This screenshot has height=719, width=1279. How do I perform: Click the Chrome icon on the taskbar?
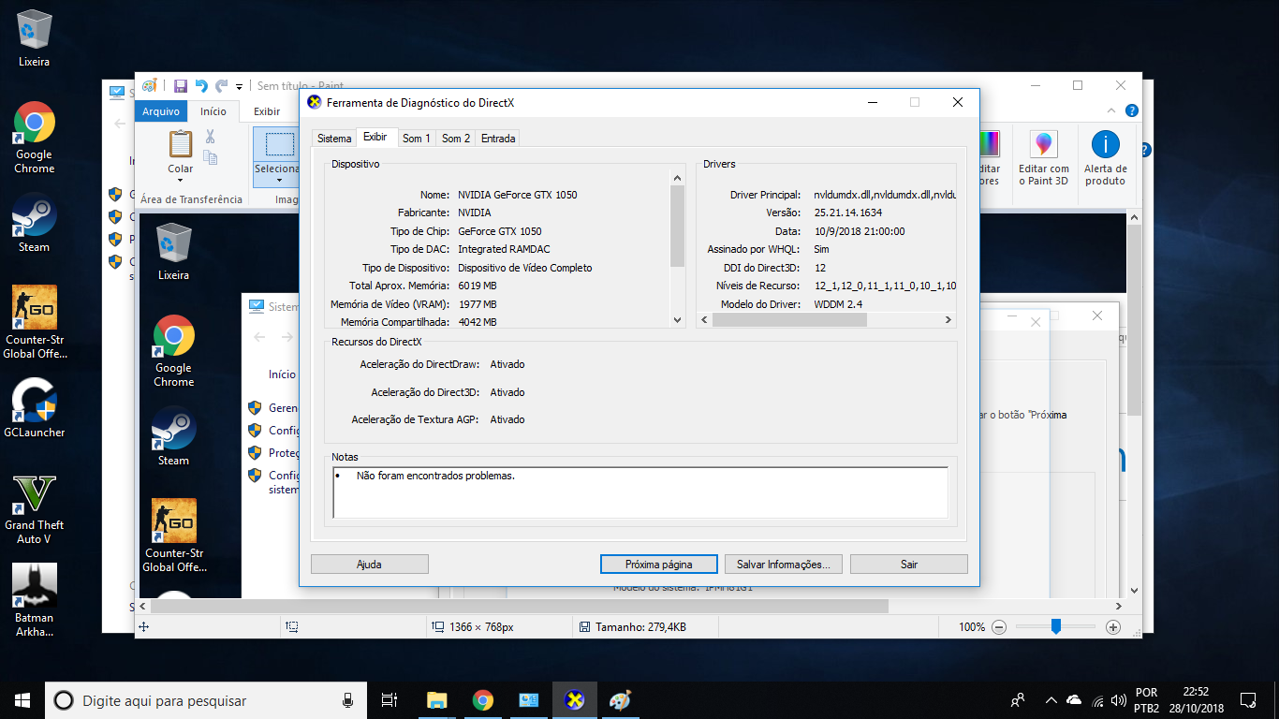[x=483, y=700]
